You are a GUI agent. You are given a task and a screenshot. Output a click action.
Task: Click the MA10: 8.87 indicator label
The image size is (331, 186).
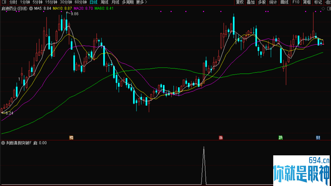[x=62, y=8]
